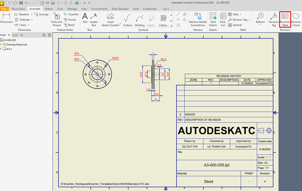Open Revision Tag table dropdown arrow
Image resolution: width=302 pixels, height=191 pixels.
(250, 20)
